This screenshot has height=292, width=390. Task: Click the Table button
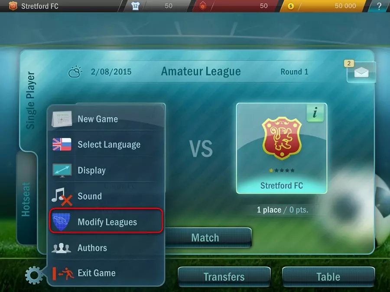[328, 277]
